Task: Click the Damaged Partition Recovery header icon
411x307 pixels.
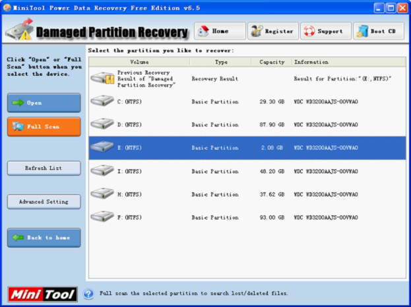Action: coord(20,29)
